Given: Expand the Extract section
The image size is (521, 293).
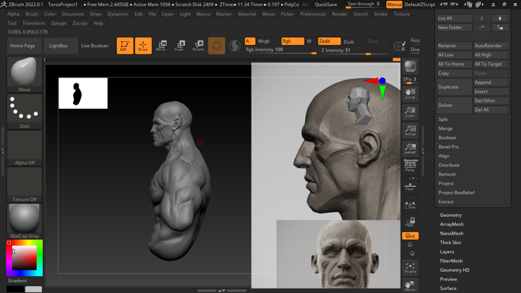Looking at the screenshot, I should pos(446,202).
